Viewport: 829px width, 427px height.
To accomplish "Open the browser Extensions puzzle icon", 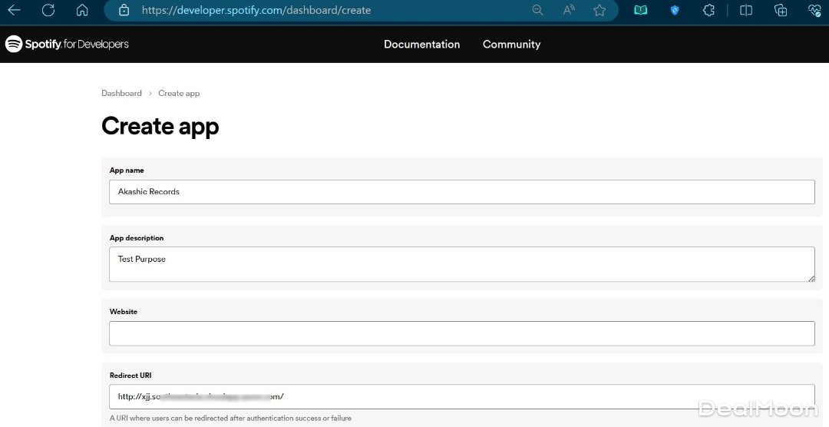I will (x=708, y=10).
